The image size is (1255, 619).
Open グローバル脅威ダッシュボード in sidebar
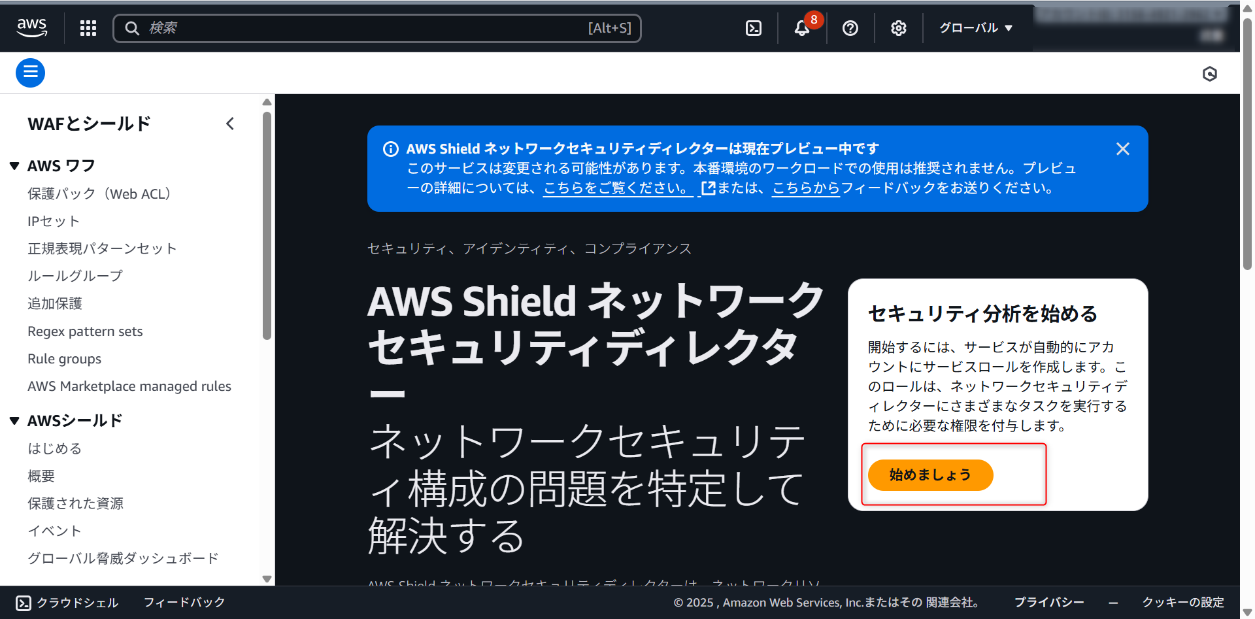click(123, 558)
